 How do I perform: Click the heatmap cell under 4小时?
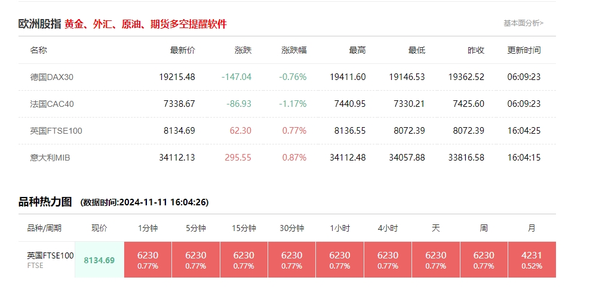[388, 260]
